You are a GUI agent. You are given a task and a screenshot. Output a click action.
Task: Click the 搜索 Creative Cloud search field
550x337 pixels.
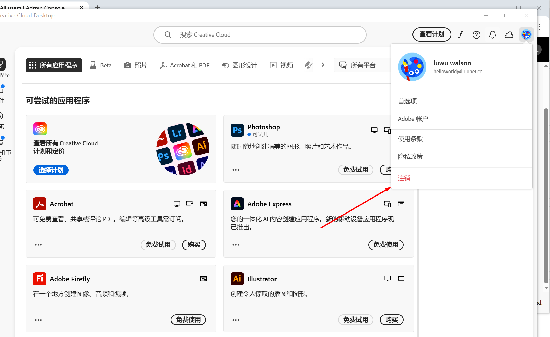pos(260,35)
